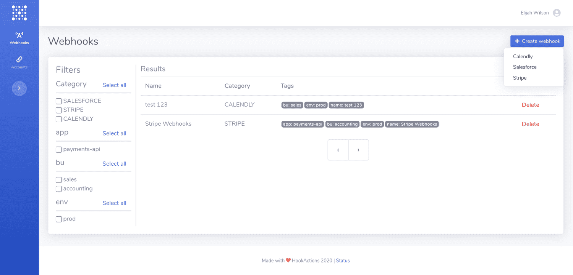Click the user avatar icon
573x275 pixels.
pos(557,13)
